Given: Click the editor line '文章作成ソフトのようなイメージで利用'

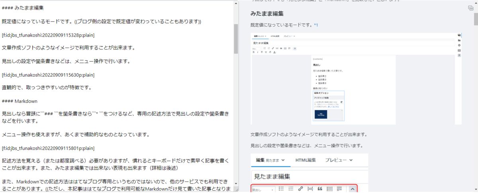Looking at the screenshot, I should click(69, 48).
